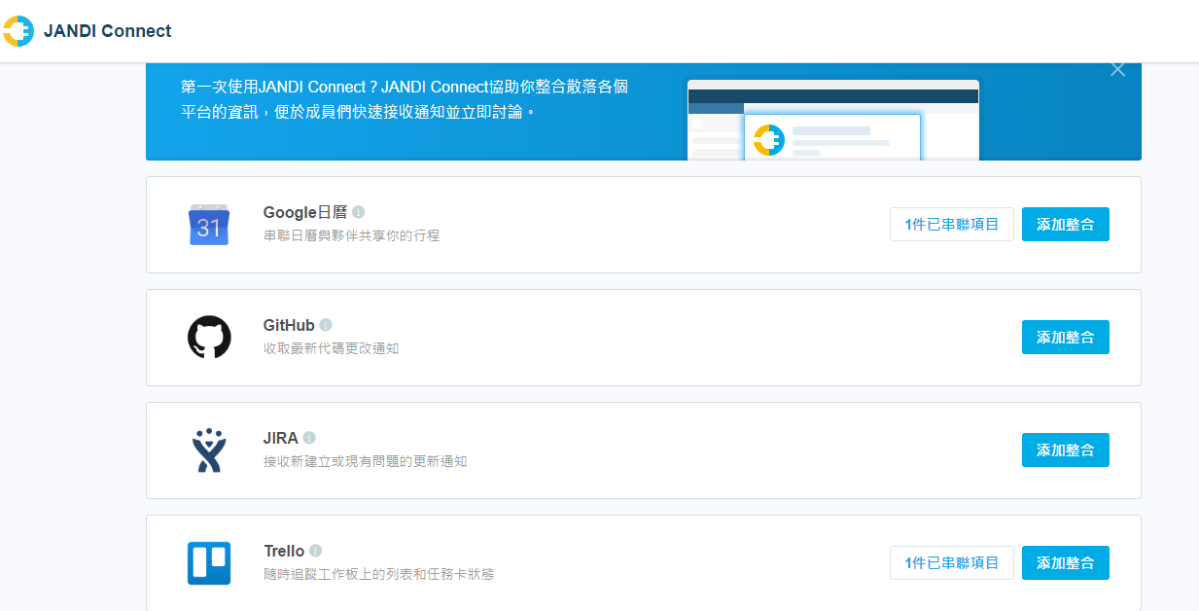Screen dimensions: 1199x611
Task: Click the JANDI Connect plug logo
Action: 18,31
